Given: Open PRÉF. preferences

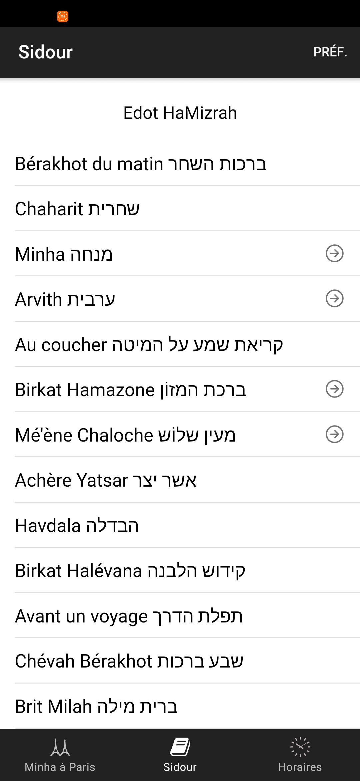Looking at the screenshot, I should tap(330, 52).
